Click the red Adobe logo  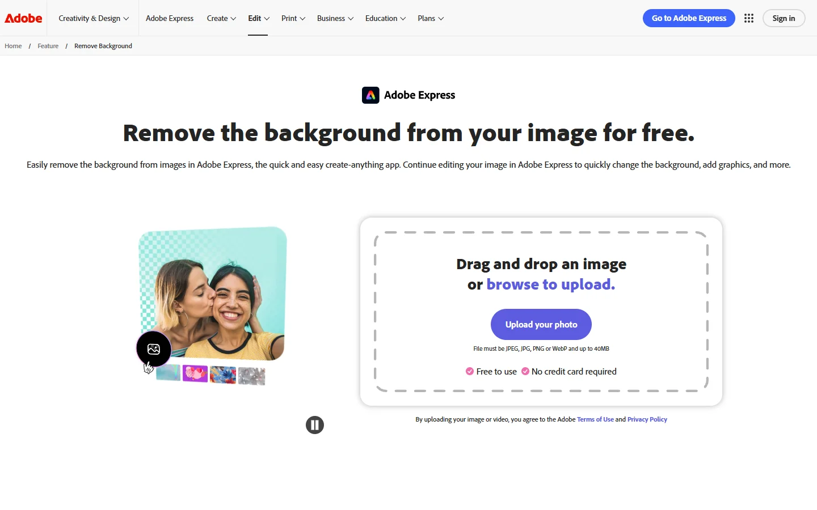[23, 18]
